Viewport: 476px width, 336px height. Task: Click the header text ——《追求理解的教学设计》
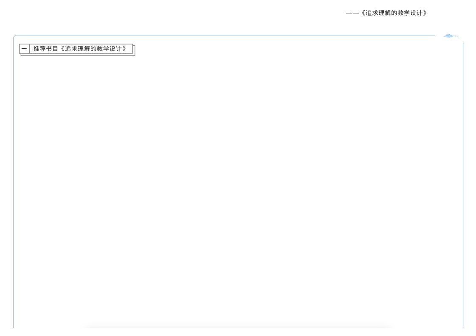coord(386,13)
